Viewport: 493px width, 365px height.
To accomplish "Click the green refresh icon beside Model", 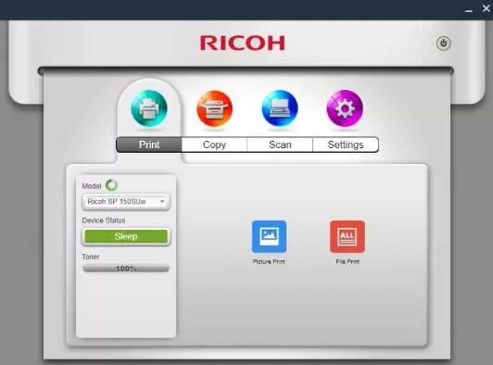I will (111, 185).
